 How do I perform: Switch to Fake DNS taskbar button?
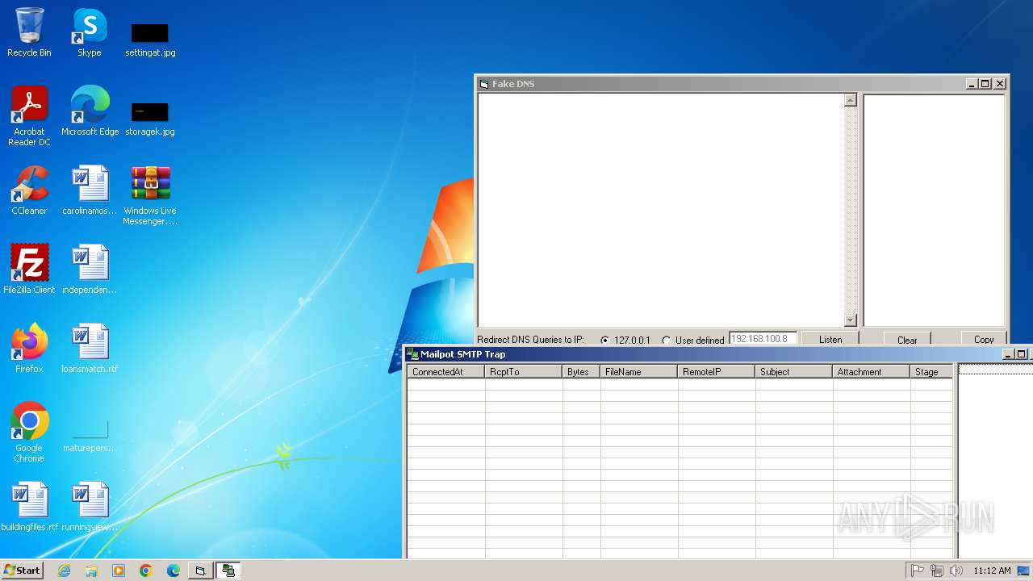[x=200, y=571]
